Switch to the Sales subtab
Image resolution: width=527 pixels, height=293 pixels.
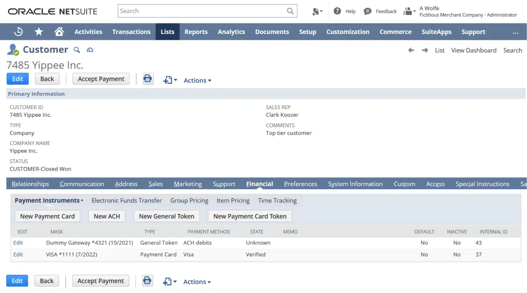coord(156,184)
